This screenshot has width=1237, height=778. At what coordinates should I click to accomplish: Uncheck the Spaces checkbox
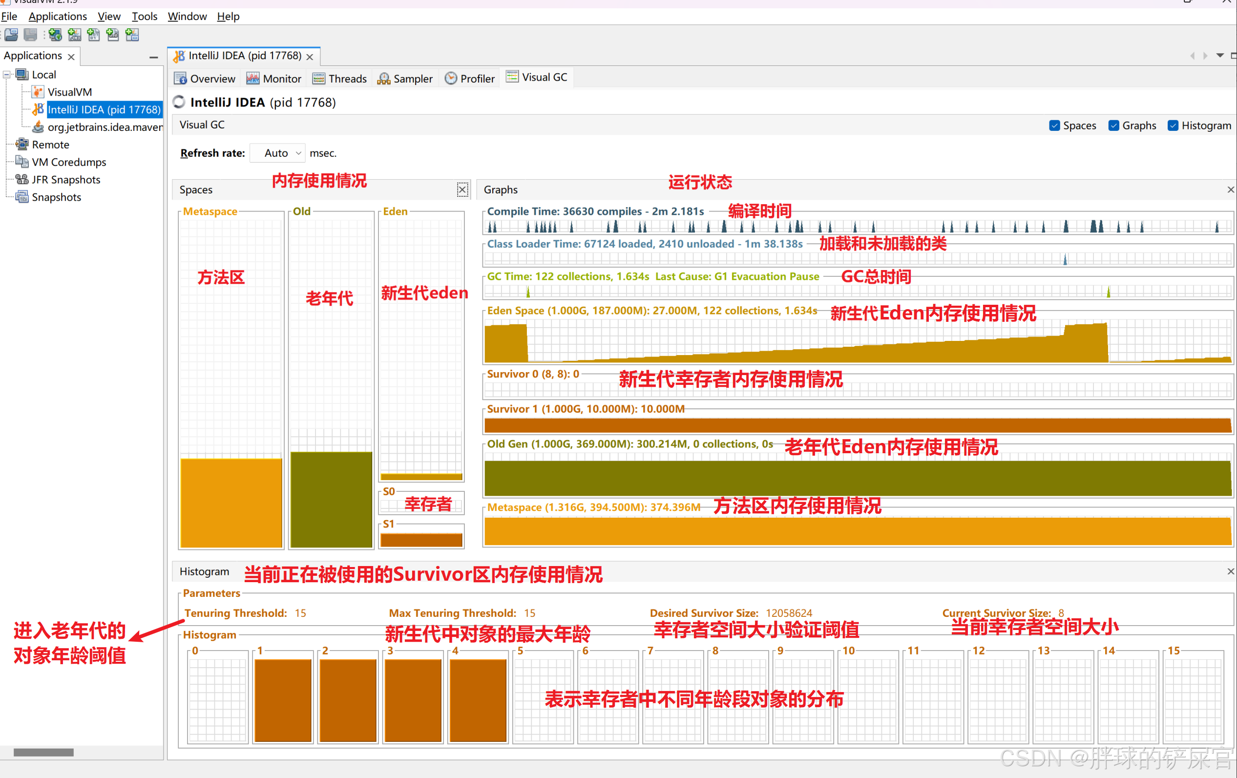click(1054, 126)
